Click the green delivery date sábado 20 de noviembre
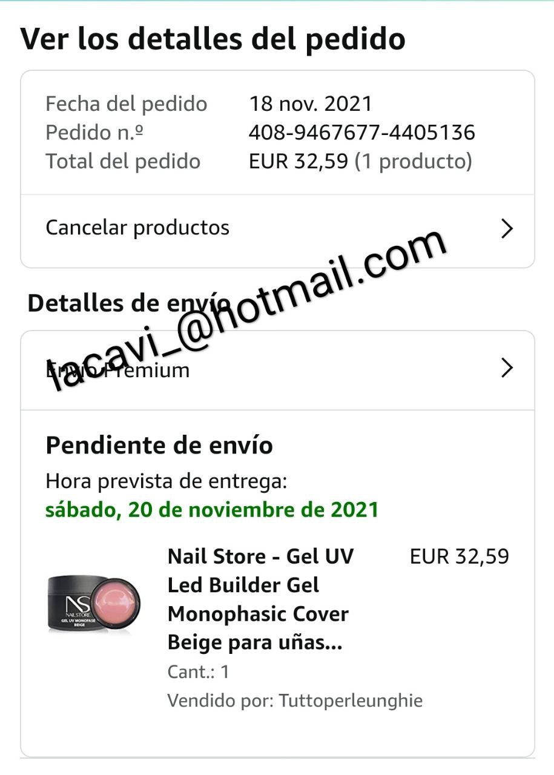 point(212,510)
